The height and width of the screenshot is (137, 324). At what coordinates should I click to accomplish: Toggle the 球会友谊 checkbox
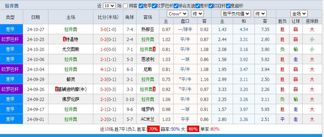[x=176, y=6]
